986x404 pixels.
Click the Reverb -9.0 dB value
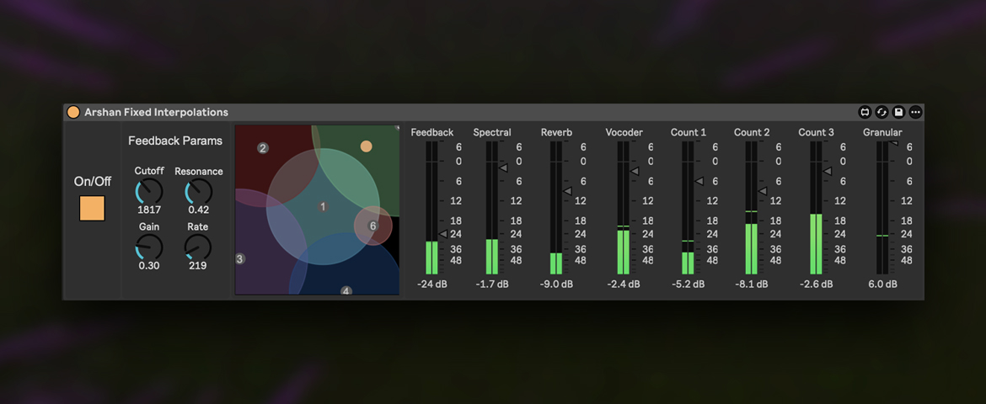click(x=556, y=284)
